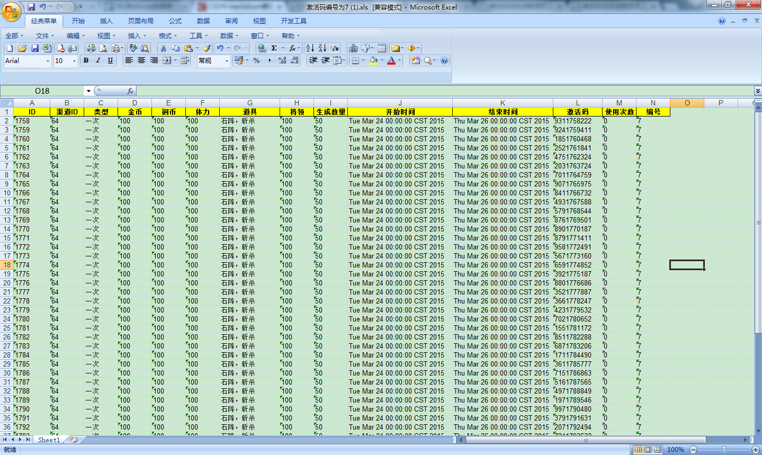Click the Print icon in the toolbar
Viewport: 762px width, 455px height.
click(x=91, y=48)
